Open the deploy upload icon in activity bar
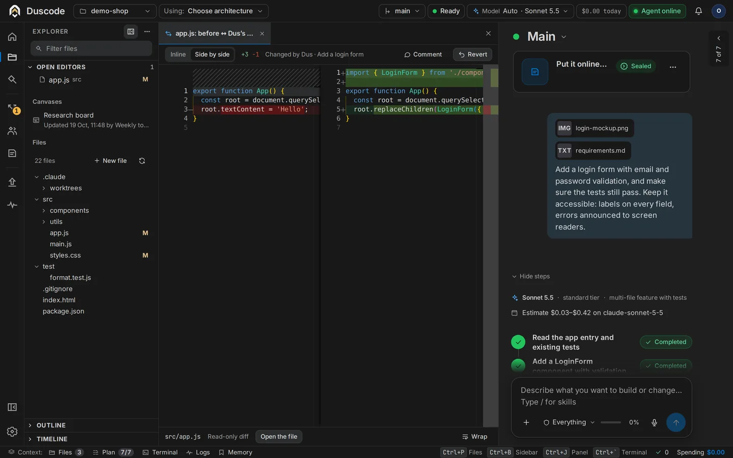The height and width of the screenshot is (458, 733). click(12, 182)
